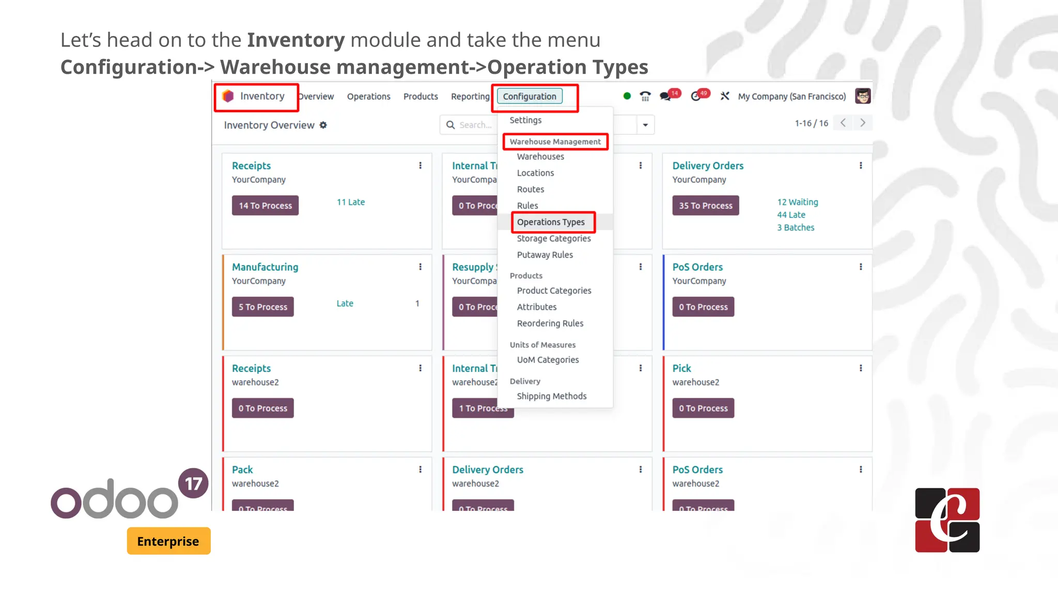Open the Pack card title
Image resolution: width=1058 pixels, height=595 pixels.
[x=242, y=469]
